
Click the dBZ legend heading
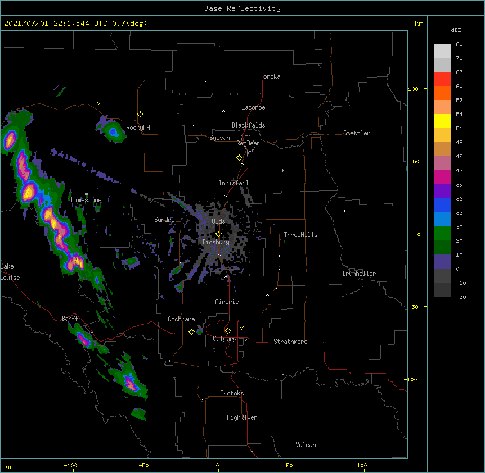coord(456,30)
